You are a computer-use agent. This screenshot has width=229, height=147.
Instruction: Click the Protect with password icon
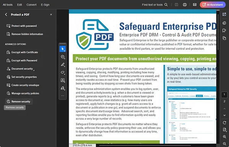pos(8,26)
